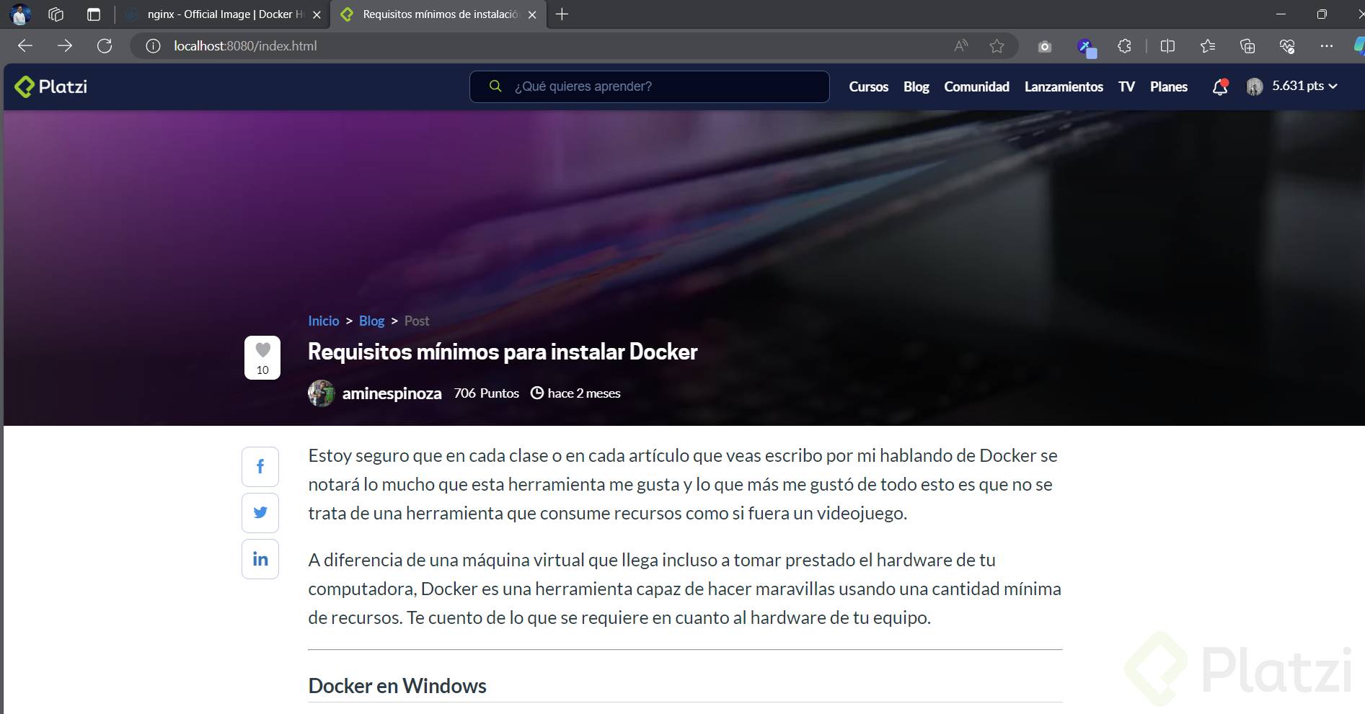1365x714 pixels.
Task: Follow the Inicio breadcrumb link
Action: (324, 321)
